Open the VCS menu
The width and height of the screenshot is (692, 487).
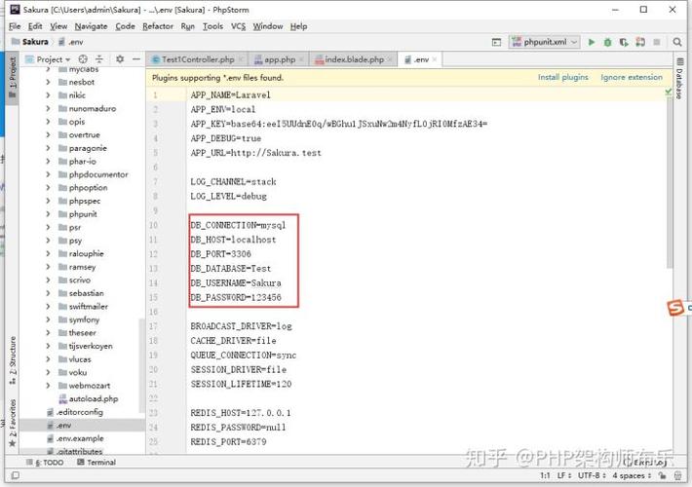pyautogui.click(x=239, y=26)
